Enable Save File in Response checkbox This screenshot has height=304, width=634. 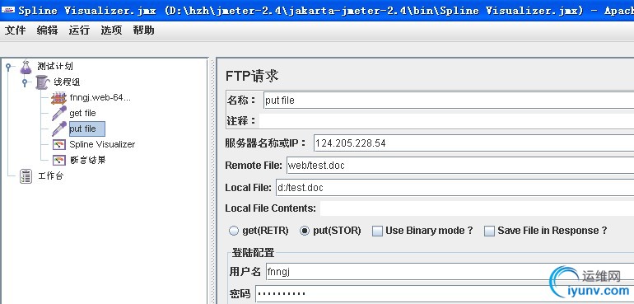click(489, 232)
